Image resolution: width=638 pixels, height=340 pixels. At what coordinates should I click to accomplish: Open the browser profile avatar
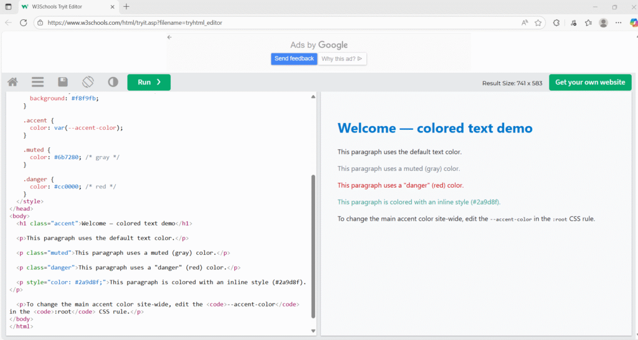pos(603,22)
